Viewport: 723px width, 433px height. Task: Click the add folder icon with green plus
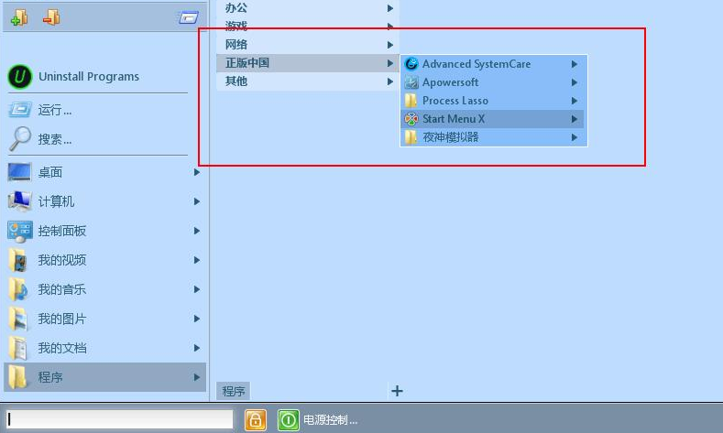click(19, 17)
